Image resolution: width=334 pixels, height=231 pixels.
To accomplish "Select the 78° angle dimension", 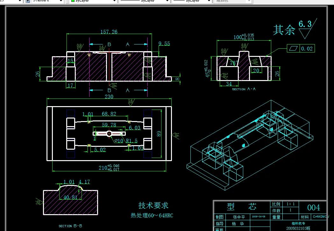I will 234,63.
